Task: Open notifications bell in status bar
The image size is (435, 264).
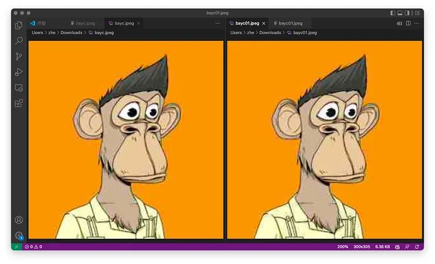Action: coord(417,246)
